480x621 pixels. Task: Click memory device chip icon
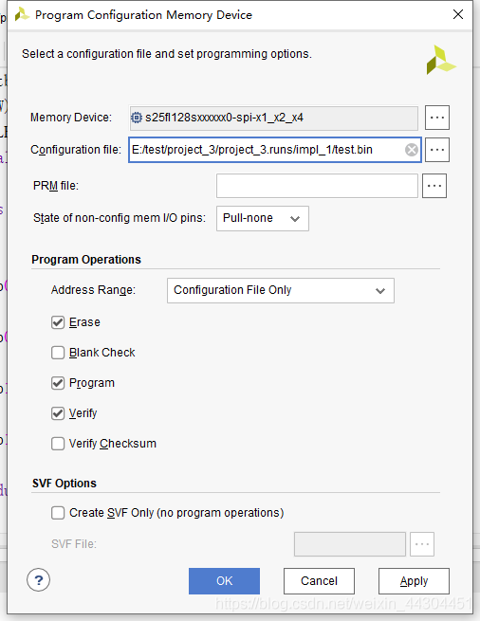[x=137, y=118]
